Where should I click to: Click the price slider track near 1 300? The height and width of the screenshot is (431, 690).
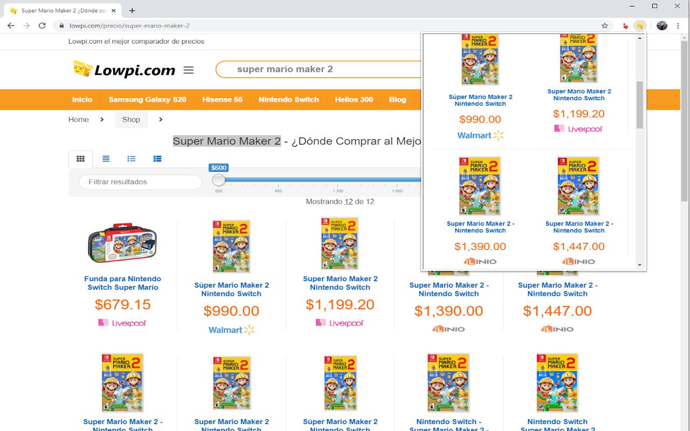tap(337, 180)
